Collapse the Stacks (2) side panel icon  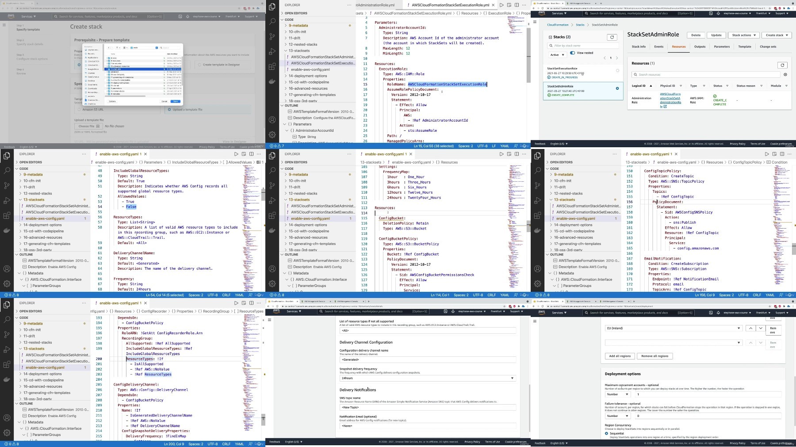point(551,37)
